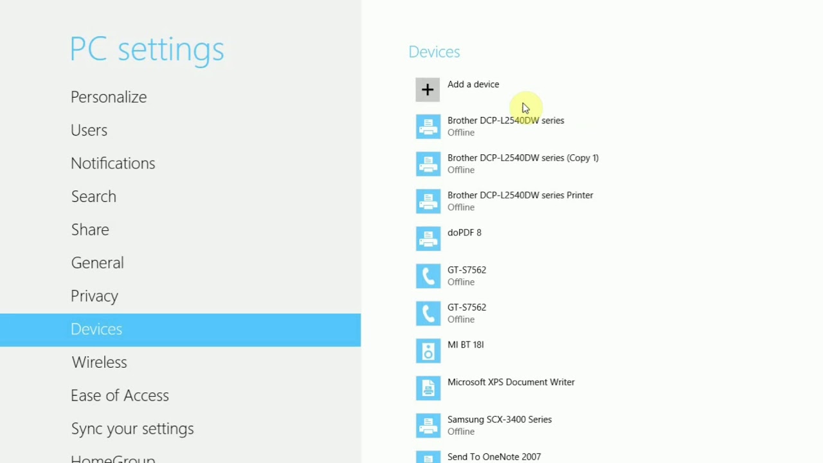Open Share settings
823x463 pixels.
click(x=90, y=230)
